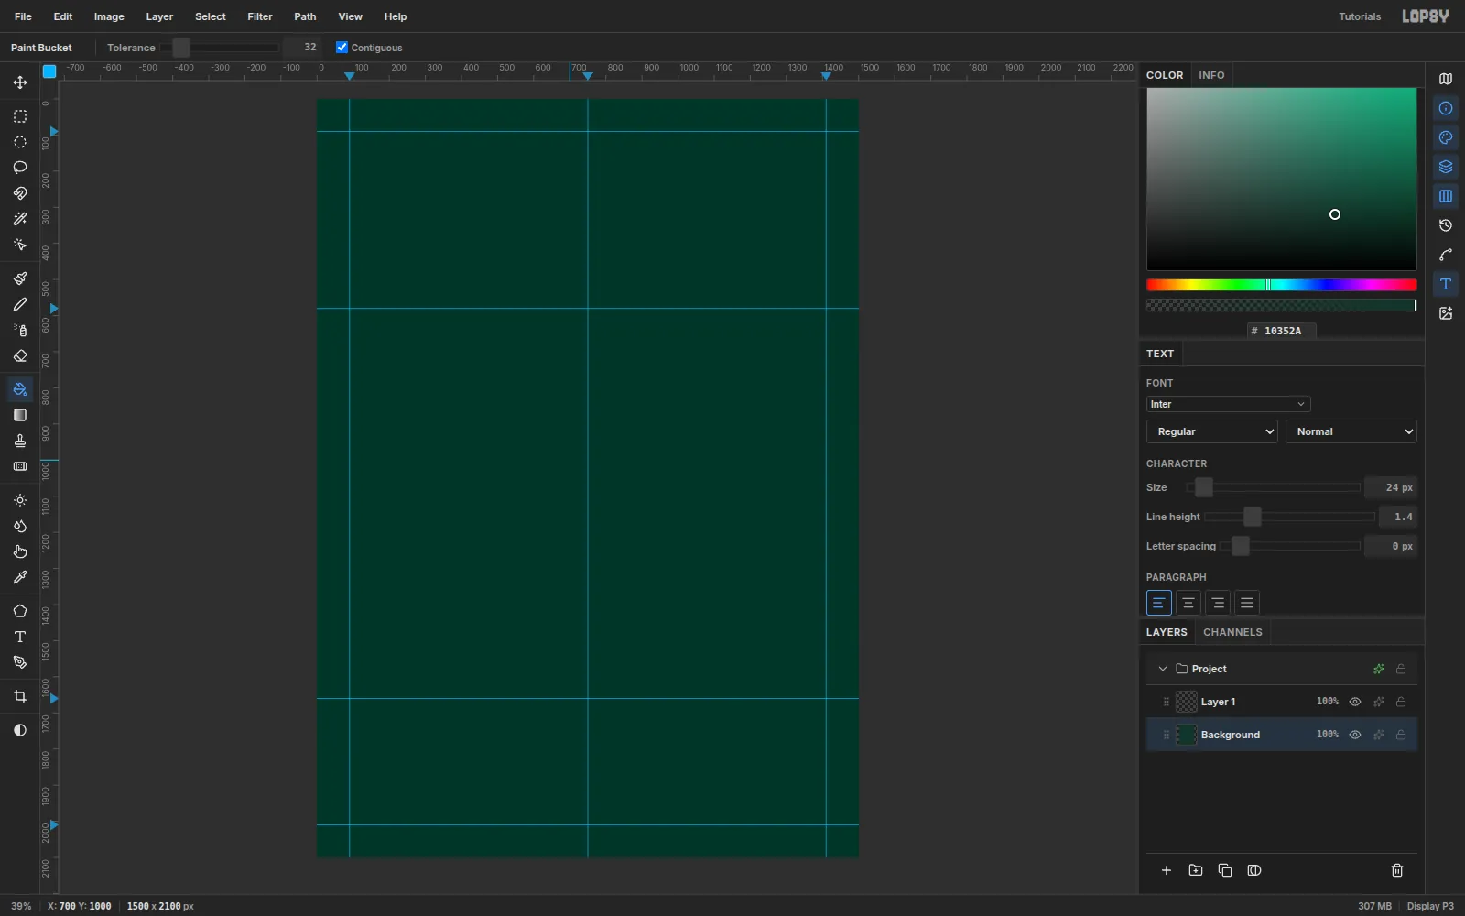
Task: Toggle the Layers panel stack icon
Action: point(1446,167)
